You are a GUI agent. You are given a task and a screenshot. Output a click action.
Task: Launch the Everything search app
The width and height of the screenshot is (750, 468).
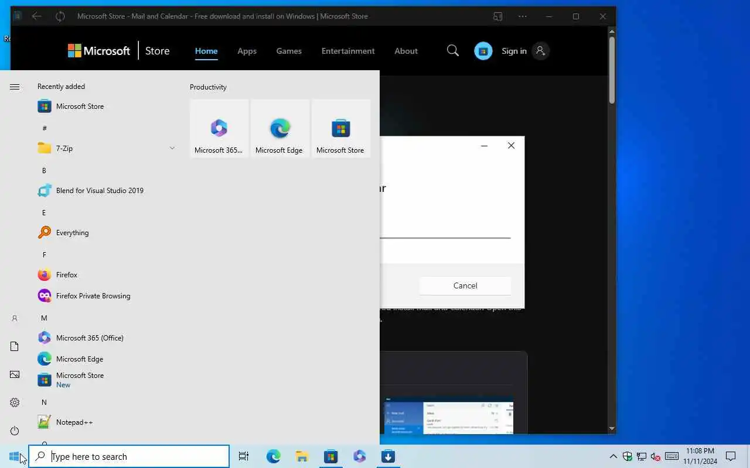tap(105, 233)
